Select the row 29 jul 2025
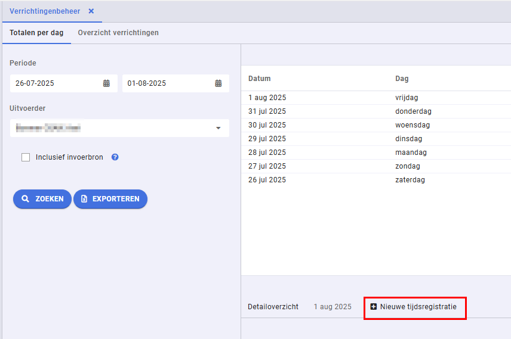Screen dimensions: 511x339 click(x=376, y=139)
